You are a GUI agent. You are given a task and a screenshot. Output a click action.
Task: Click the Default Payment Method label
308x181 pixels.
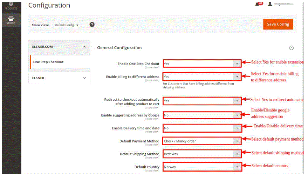click(x=139, y=141)
